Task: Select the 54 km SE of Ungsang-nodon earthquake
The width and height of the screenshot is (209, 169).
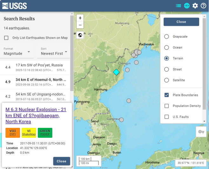Action: point(35,96)
